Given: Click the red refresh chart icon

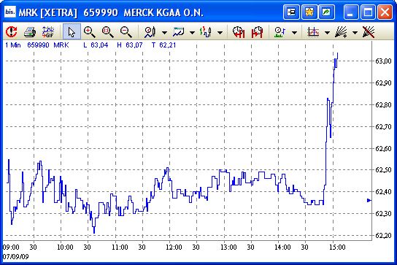Looking at the screenshot, I should click(x=12, y=31).
